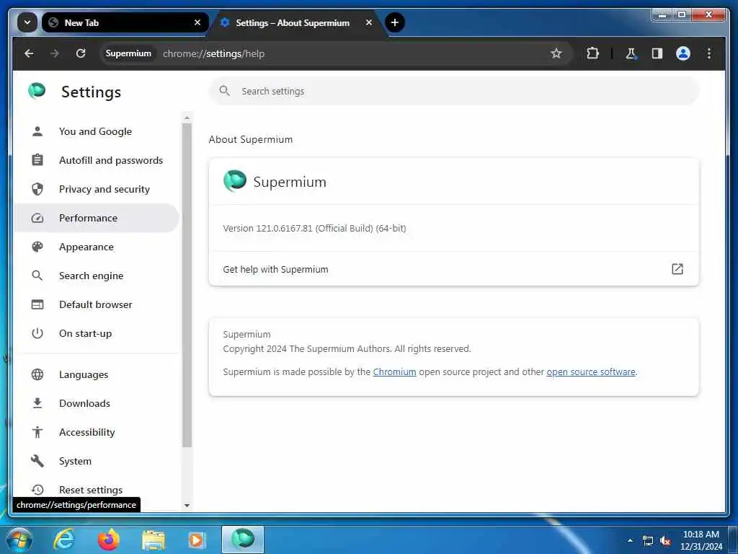Screen dimensions: 738x554
Task: Click the power icon beside On start-up
Action: coord(37,333)
